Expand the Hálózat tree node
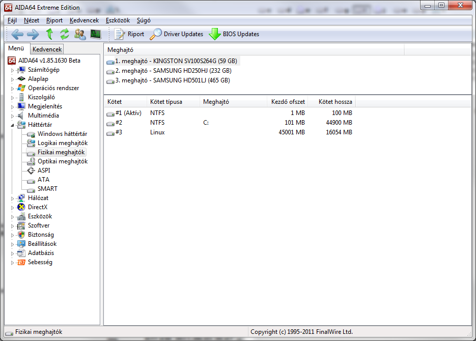 coord(12,198)
